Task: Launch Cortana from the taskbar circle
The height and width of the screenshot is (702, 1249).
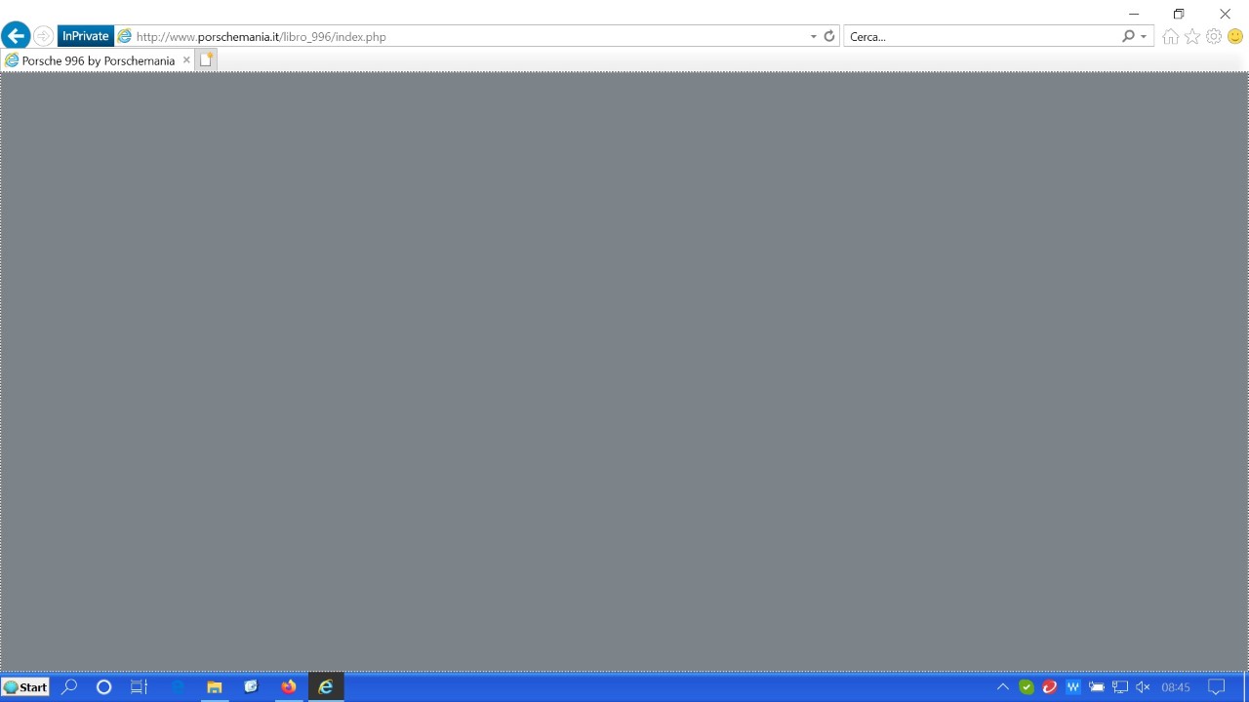Action: (103, 687)
